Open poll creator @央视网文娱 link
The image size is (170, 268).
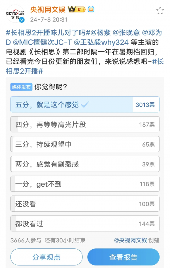point(131,240)
